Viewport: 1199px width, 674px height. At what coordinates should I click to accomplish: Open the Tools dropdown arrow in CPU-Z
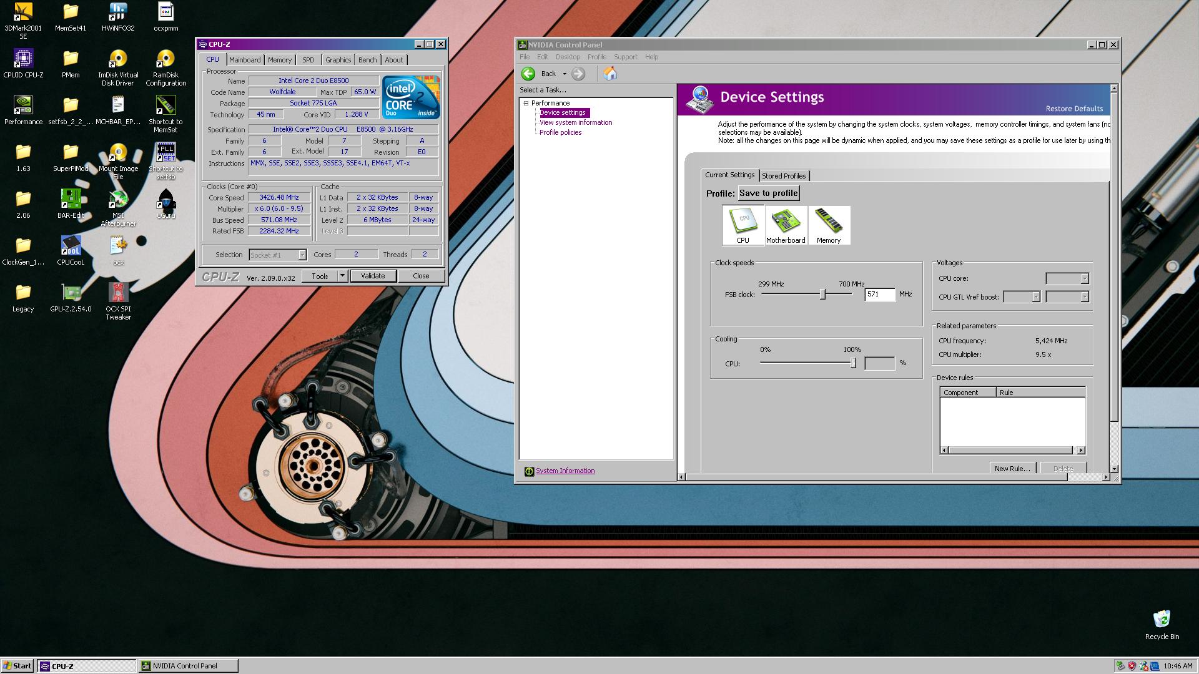[342, 276]
